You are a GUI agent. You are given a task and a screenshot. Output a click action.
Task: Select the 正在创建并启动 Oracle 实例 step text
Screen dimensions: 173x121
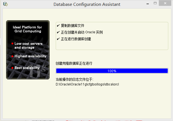tap(82, 32)
